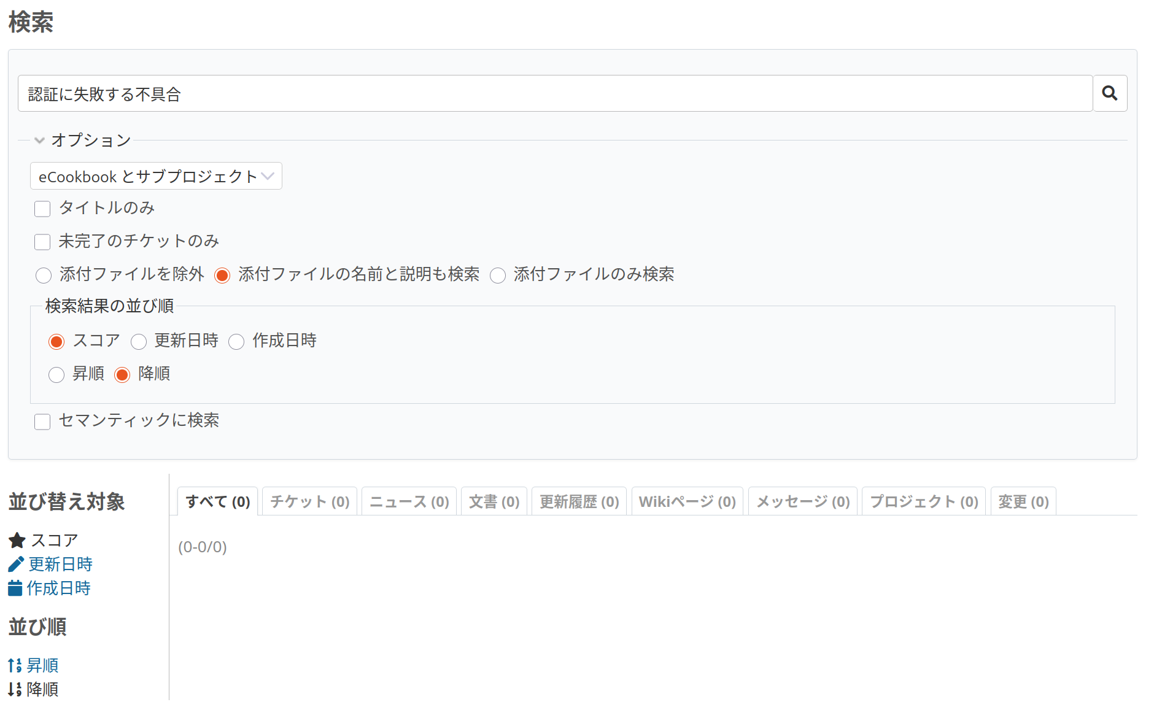Choose 更新日時 sort radio button

coord(139,342)
